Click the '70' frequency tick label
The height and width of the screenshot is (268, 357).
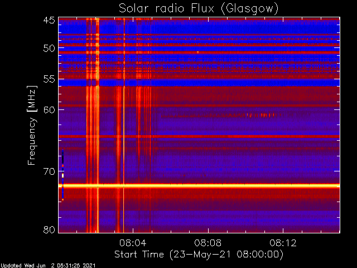click(49, 171)
